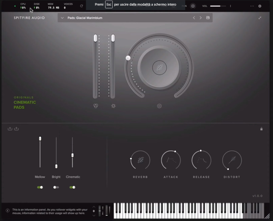Toggle the Cinematic signal switch
The image size is (273, 221).
(x=72, y=187)
